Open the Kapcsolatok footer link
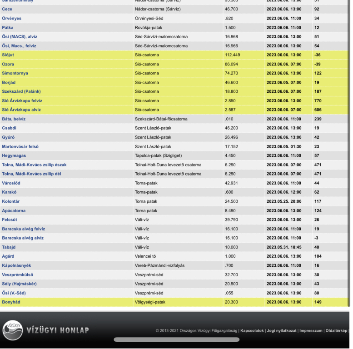The width and height of the screenshot is (353, 349). pos(252,330)
